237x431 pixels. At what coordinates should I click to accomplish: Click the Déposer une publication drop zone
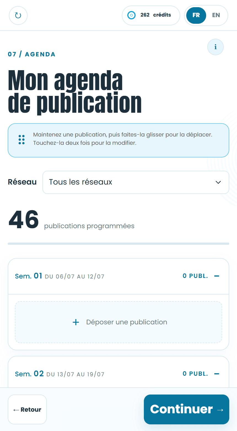[x=118, y=322]
